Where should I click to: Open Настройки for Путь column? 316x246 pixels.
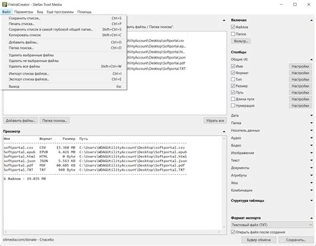point(300,93)
